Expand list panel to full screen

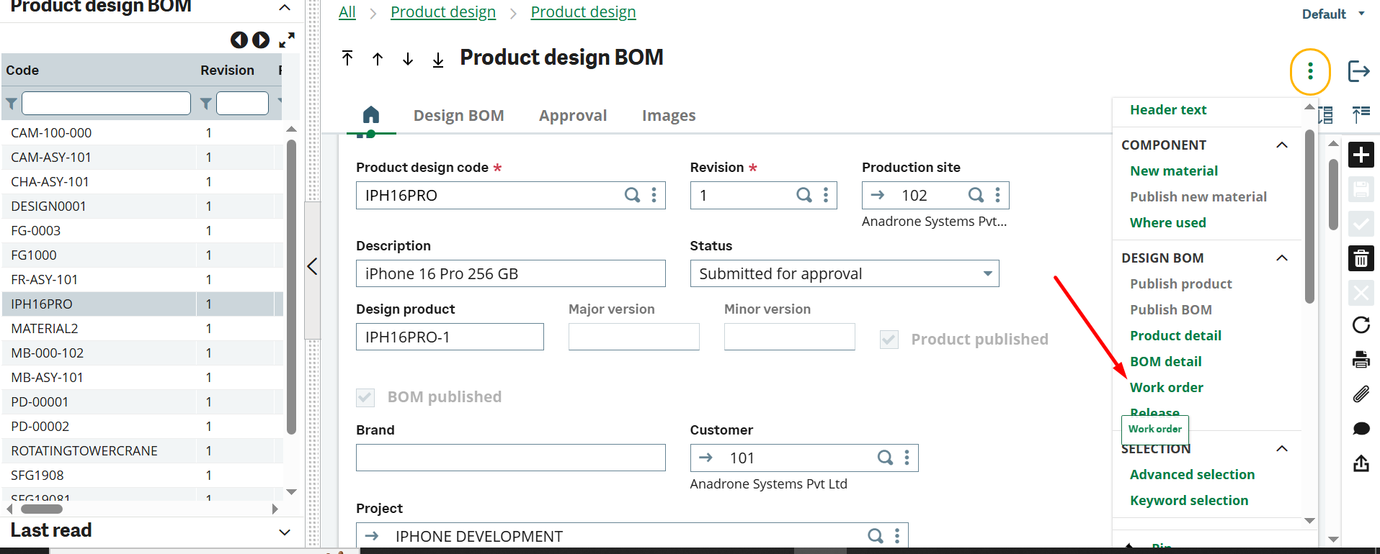287,40
